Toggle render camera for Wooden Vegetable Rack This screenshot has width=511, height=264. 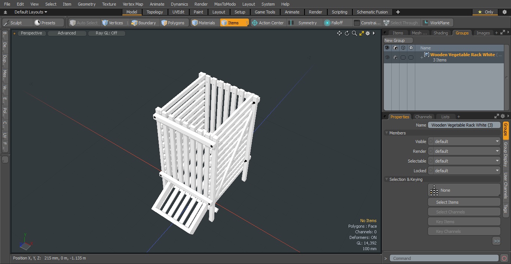point(395,57)
